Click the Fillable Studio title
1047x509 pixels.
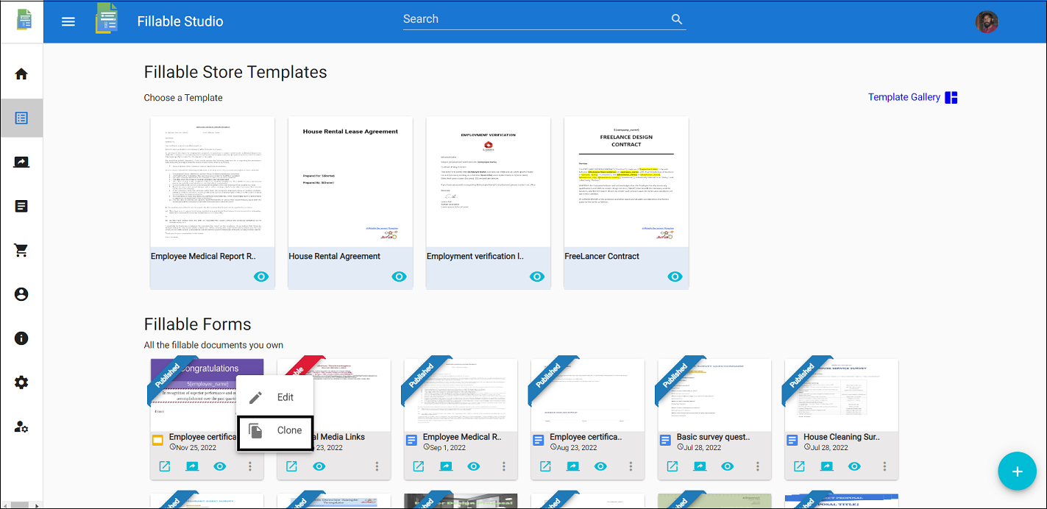pyautogui.click(x=180, y=21)
